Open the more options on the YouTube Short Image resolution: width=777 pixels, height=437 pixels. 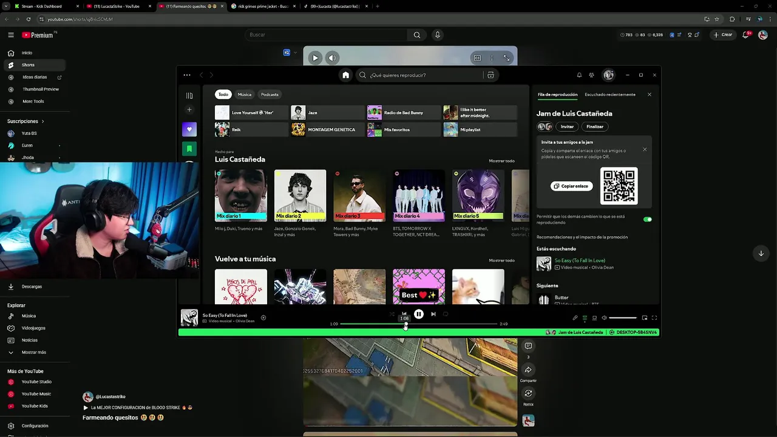492,58
